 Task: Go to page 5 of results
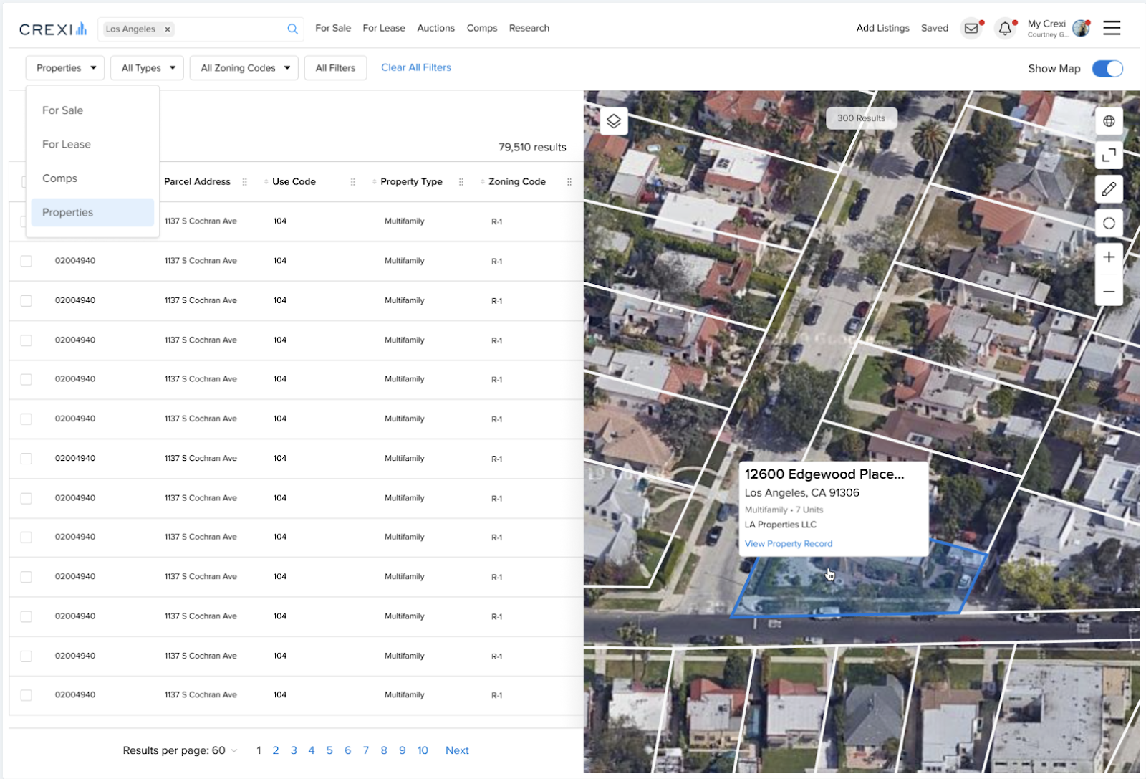coord(329,750)
